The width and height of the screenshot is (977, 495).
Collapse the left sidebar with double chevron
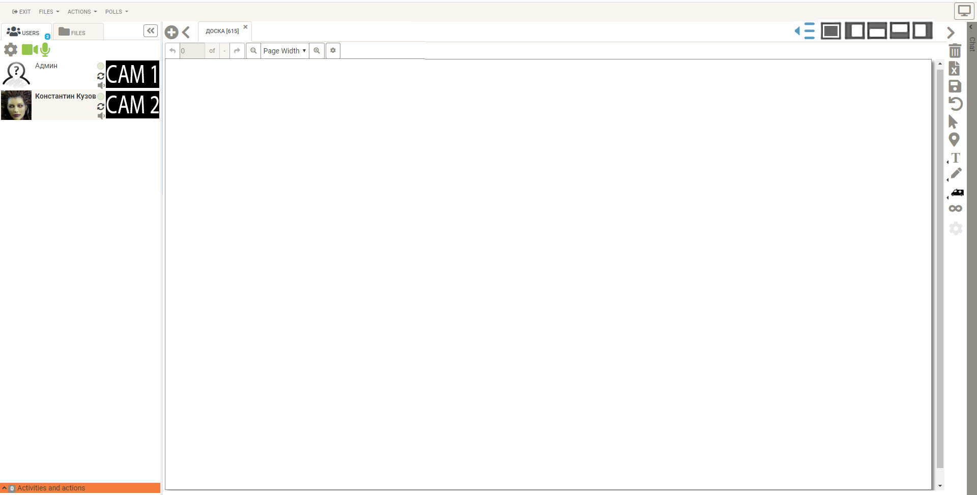tap(151, 31)
